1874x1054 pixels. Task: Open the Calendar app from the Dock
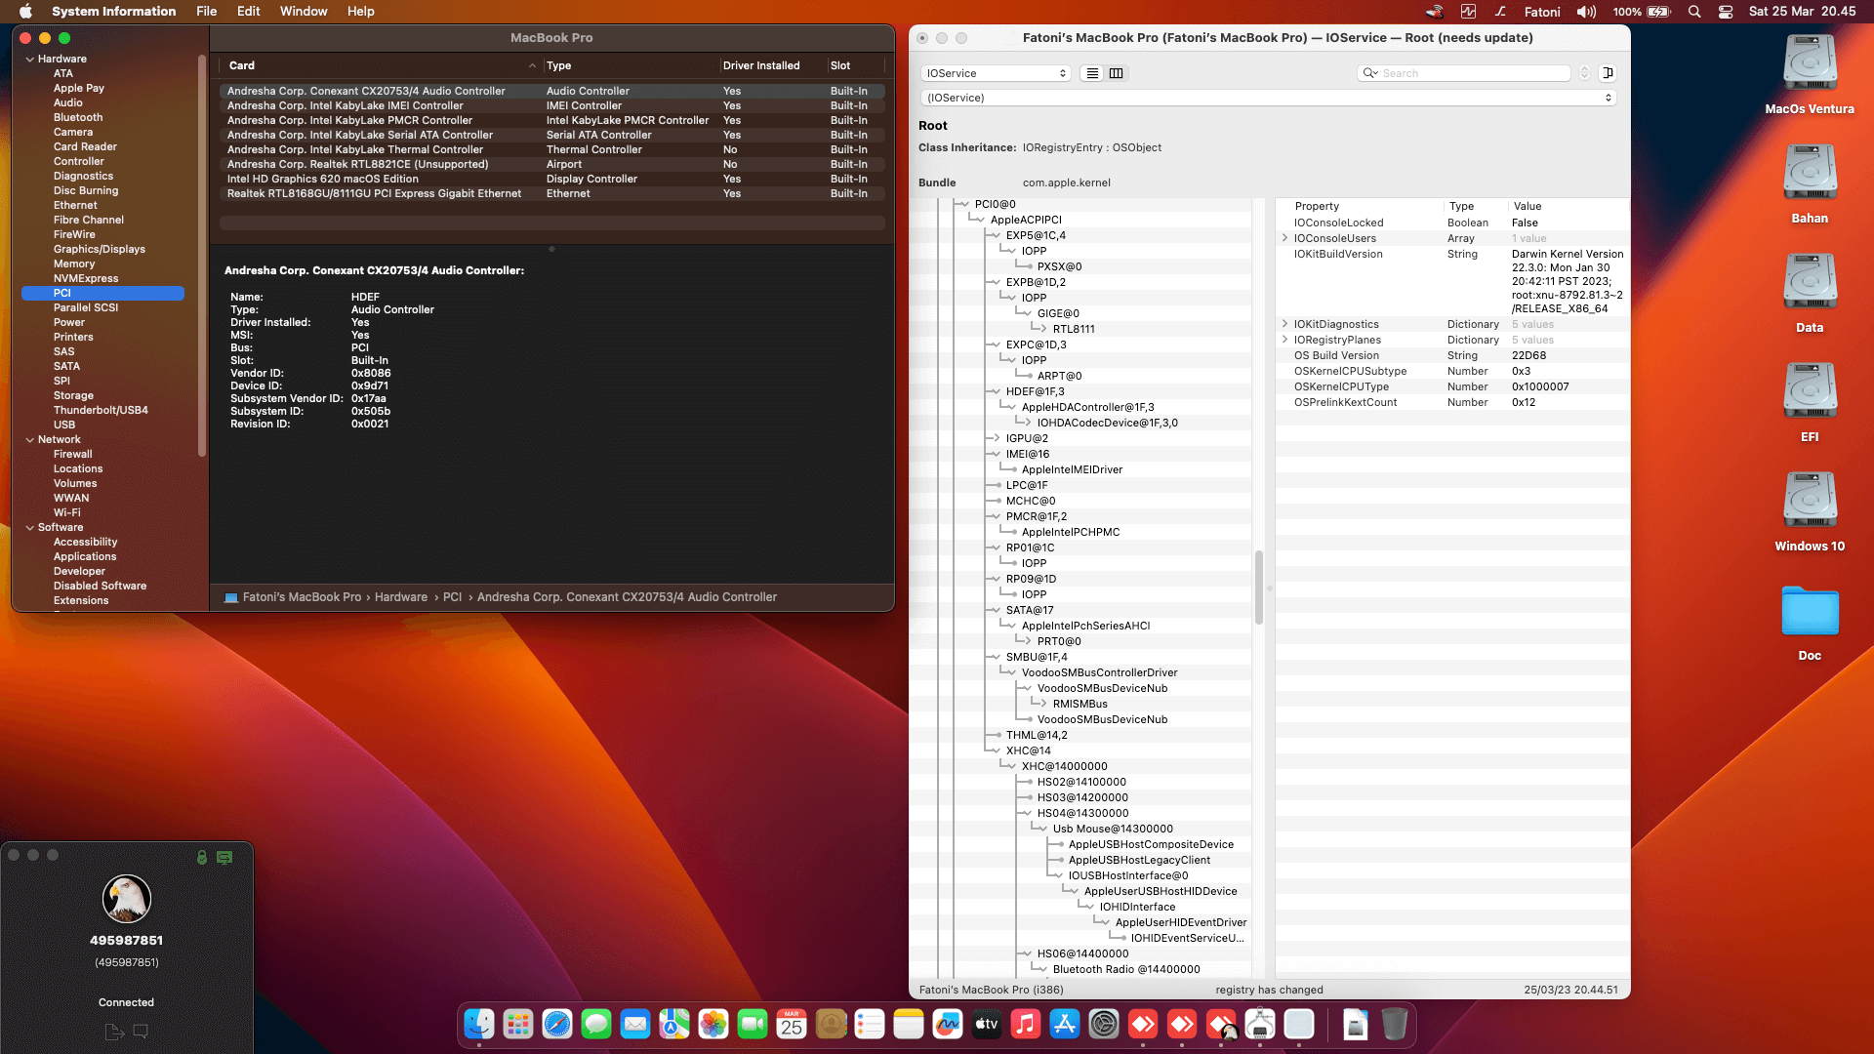tap(791, 1025)
